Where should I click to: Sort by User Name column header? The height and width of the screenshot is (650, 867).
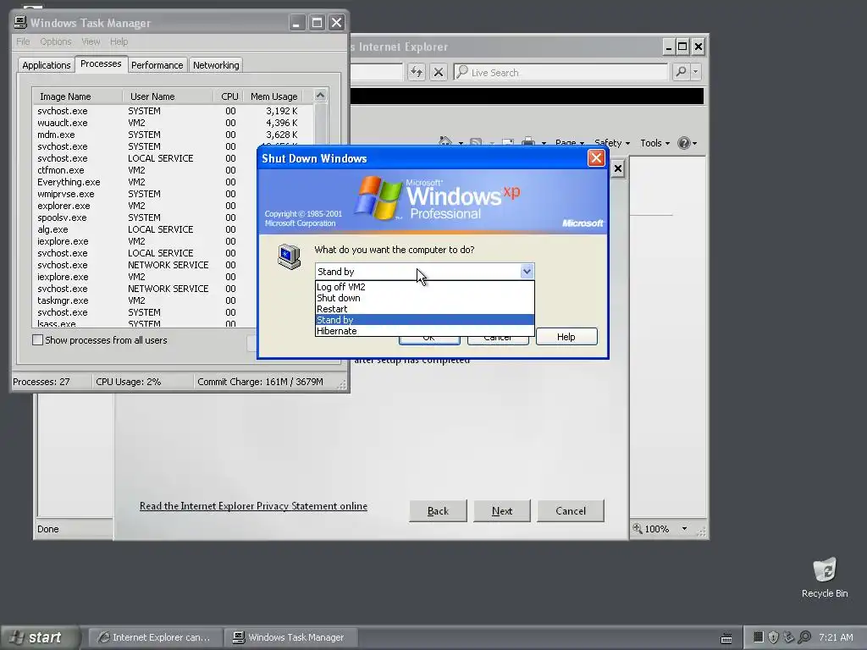pos(168,96)
